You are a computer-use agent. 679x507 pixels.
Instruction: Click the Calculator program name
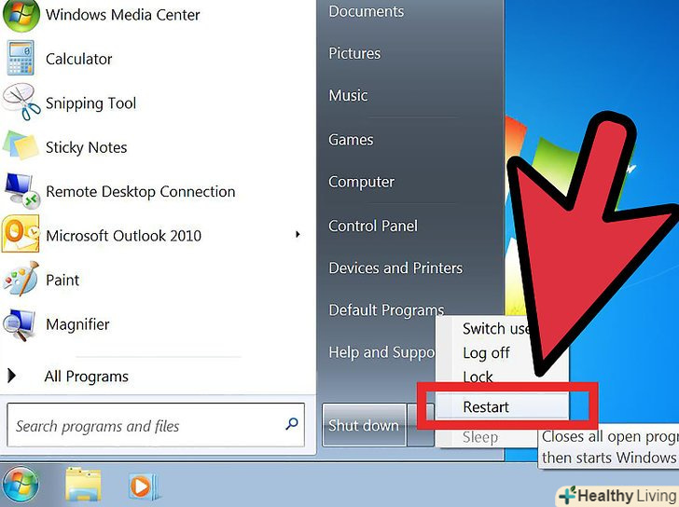(78, 59)
